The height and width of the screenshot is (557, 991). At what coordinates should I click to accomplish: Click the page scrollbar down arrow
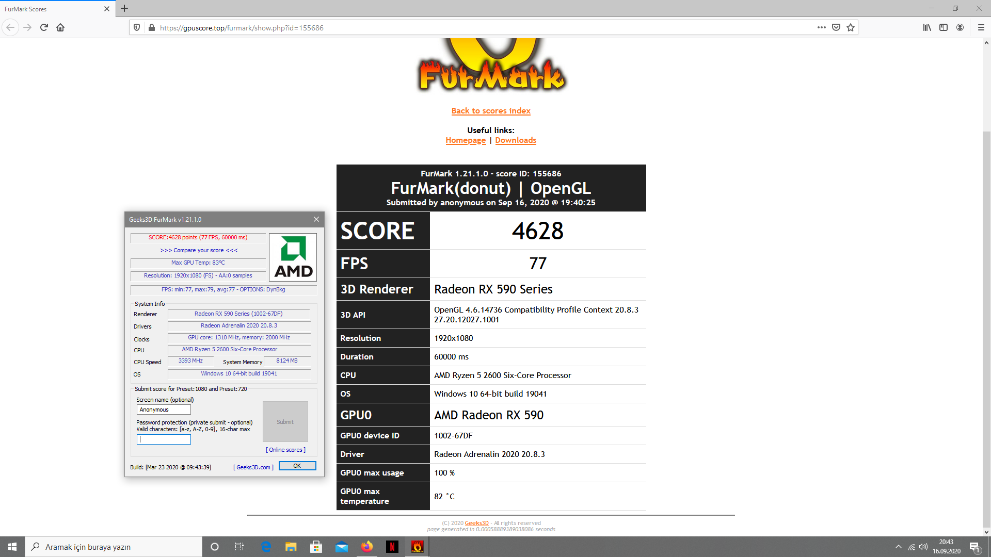tap(986, 532)
